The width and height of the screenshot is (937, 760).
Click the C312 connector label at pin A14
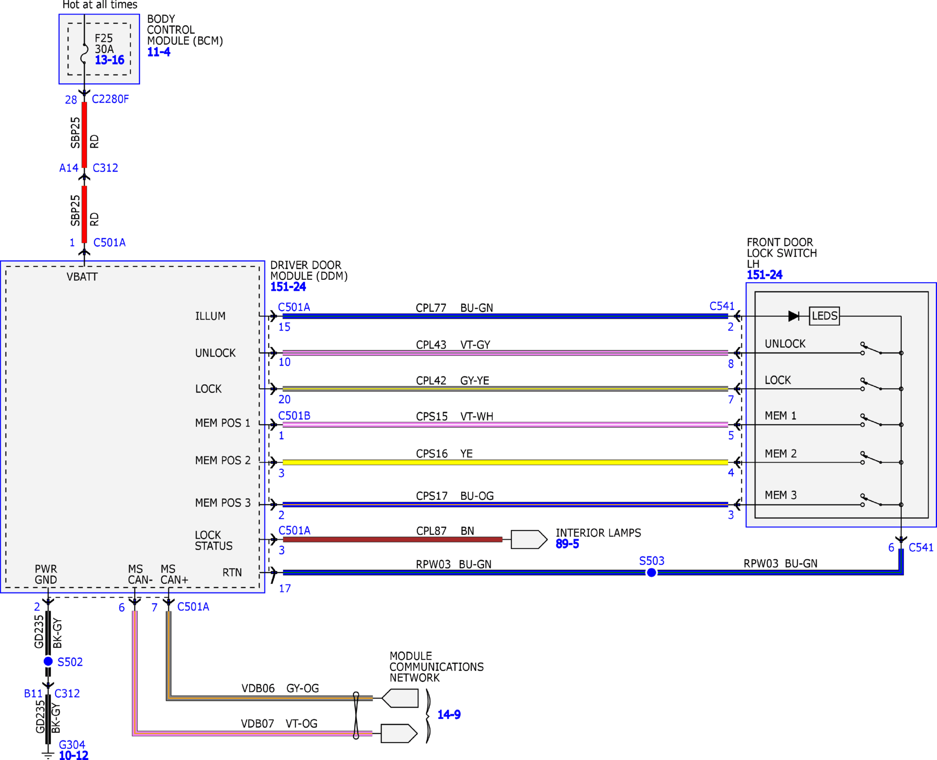106,168
